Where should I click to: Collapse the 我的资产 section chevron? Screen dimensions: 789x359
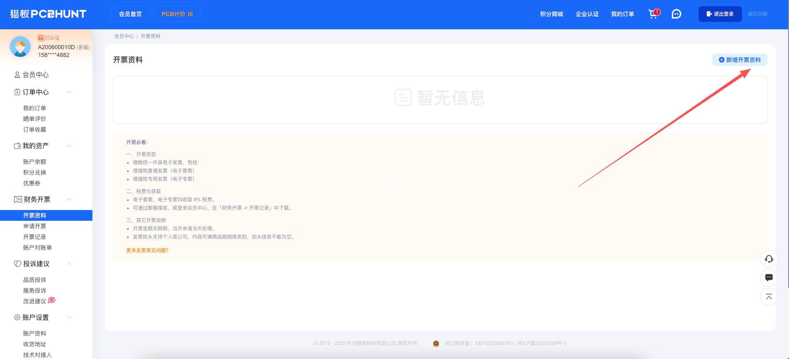pyautogui.click(x=69, y=146)
